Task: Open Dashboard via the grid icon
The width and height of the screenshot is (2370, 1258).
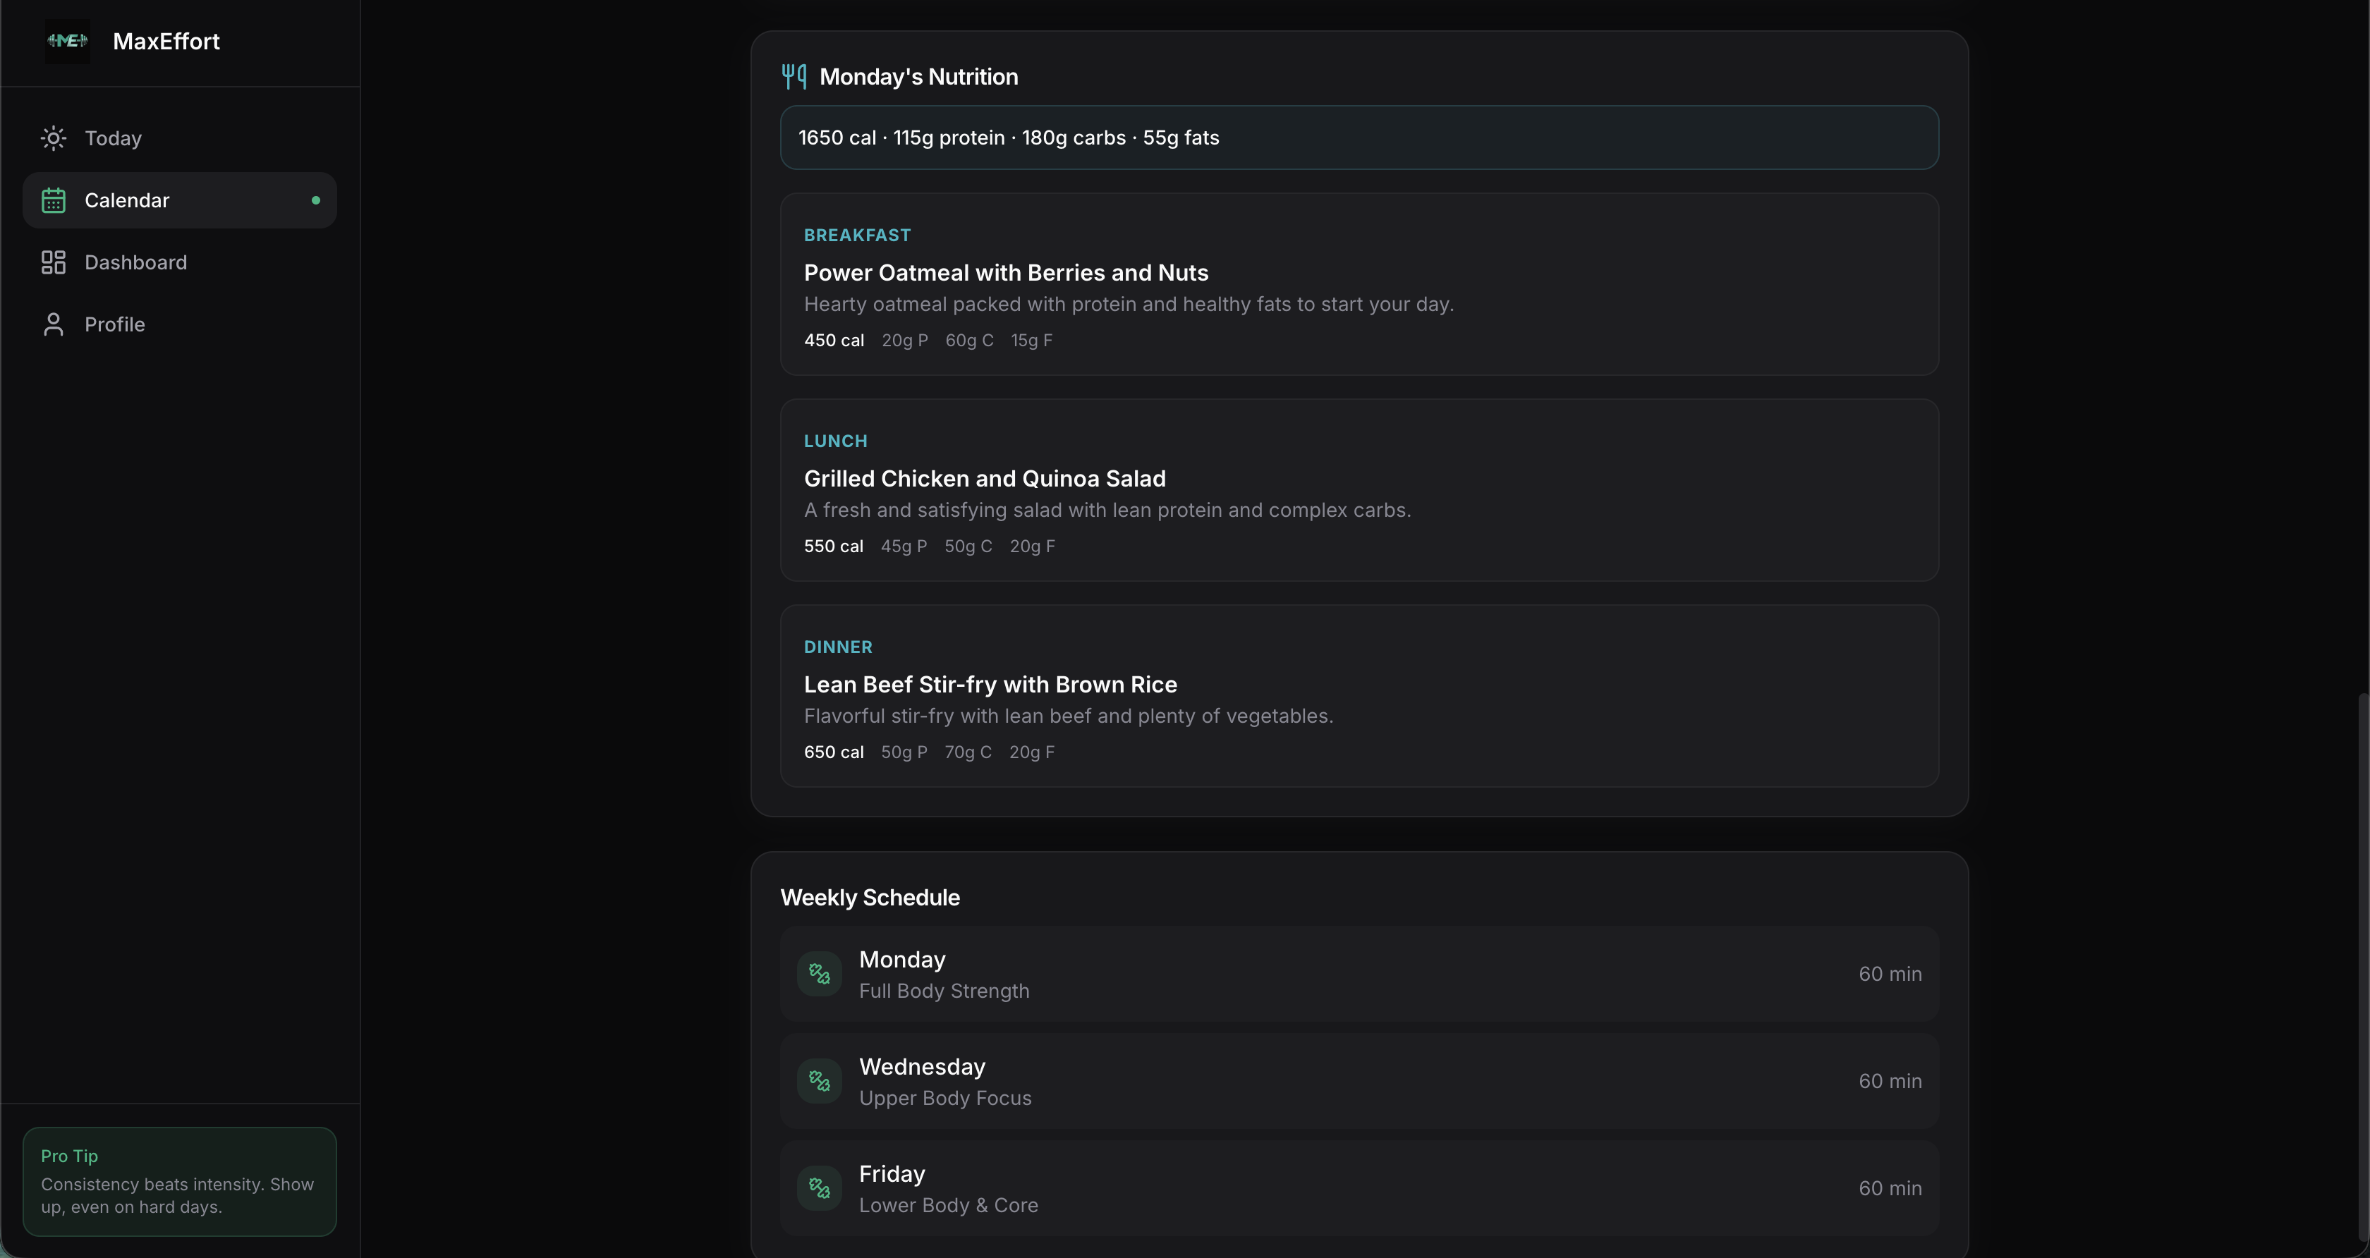Action: [x=54, y=261]
